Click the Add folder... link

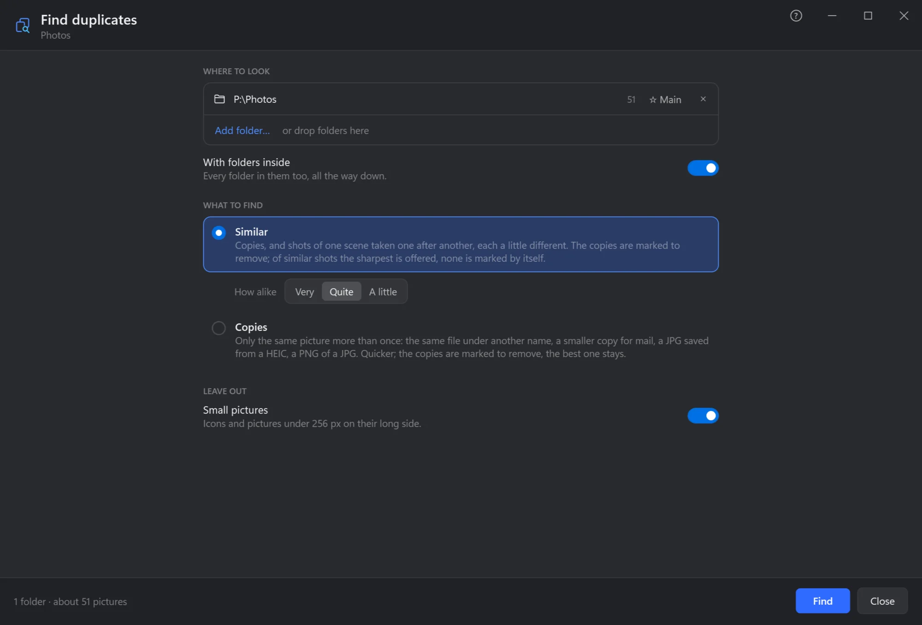pyautogui.click(x=242, y=130)
